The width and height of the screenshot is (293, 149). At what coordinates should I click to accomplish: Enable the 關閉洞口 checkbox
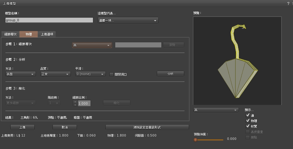111,74
